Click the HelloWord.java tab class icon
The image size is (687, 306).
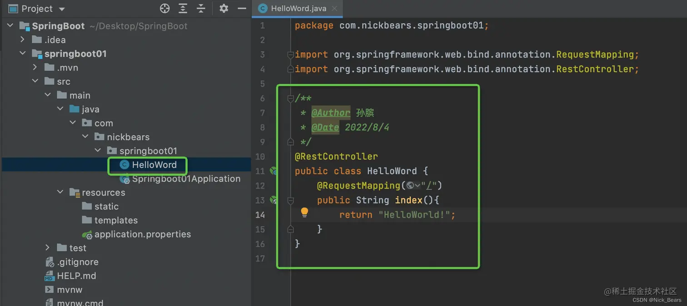(x=262, y=9)
